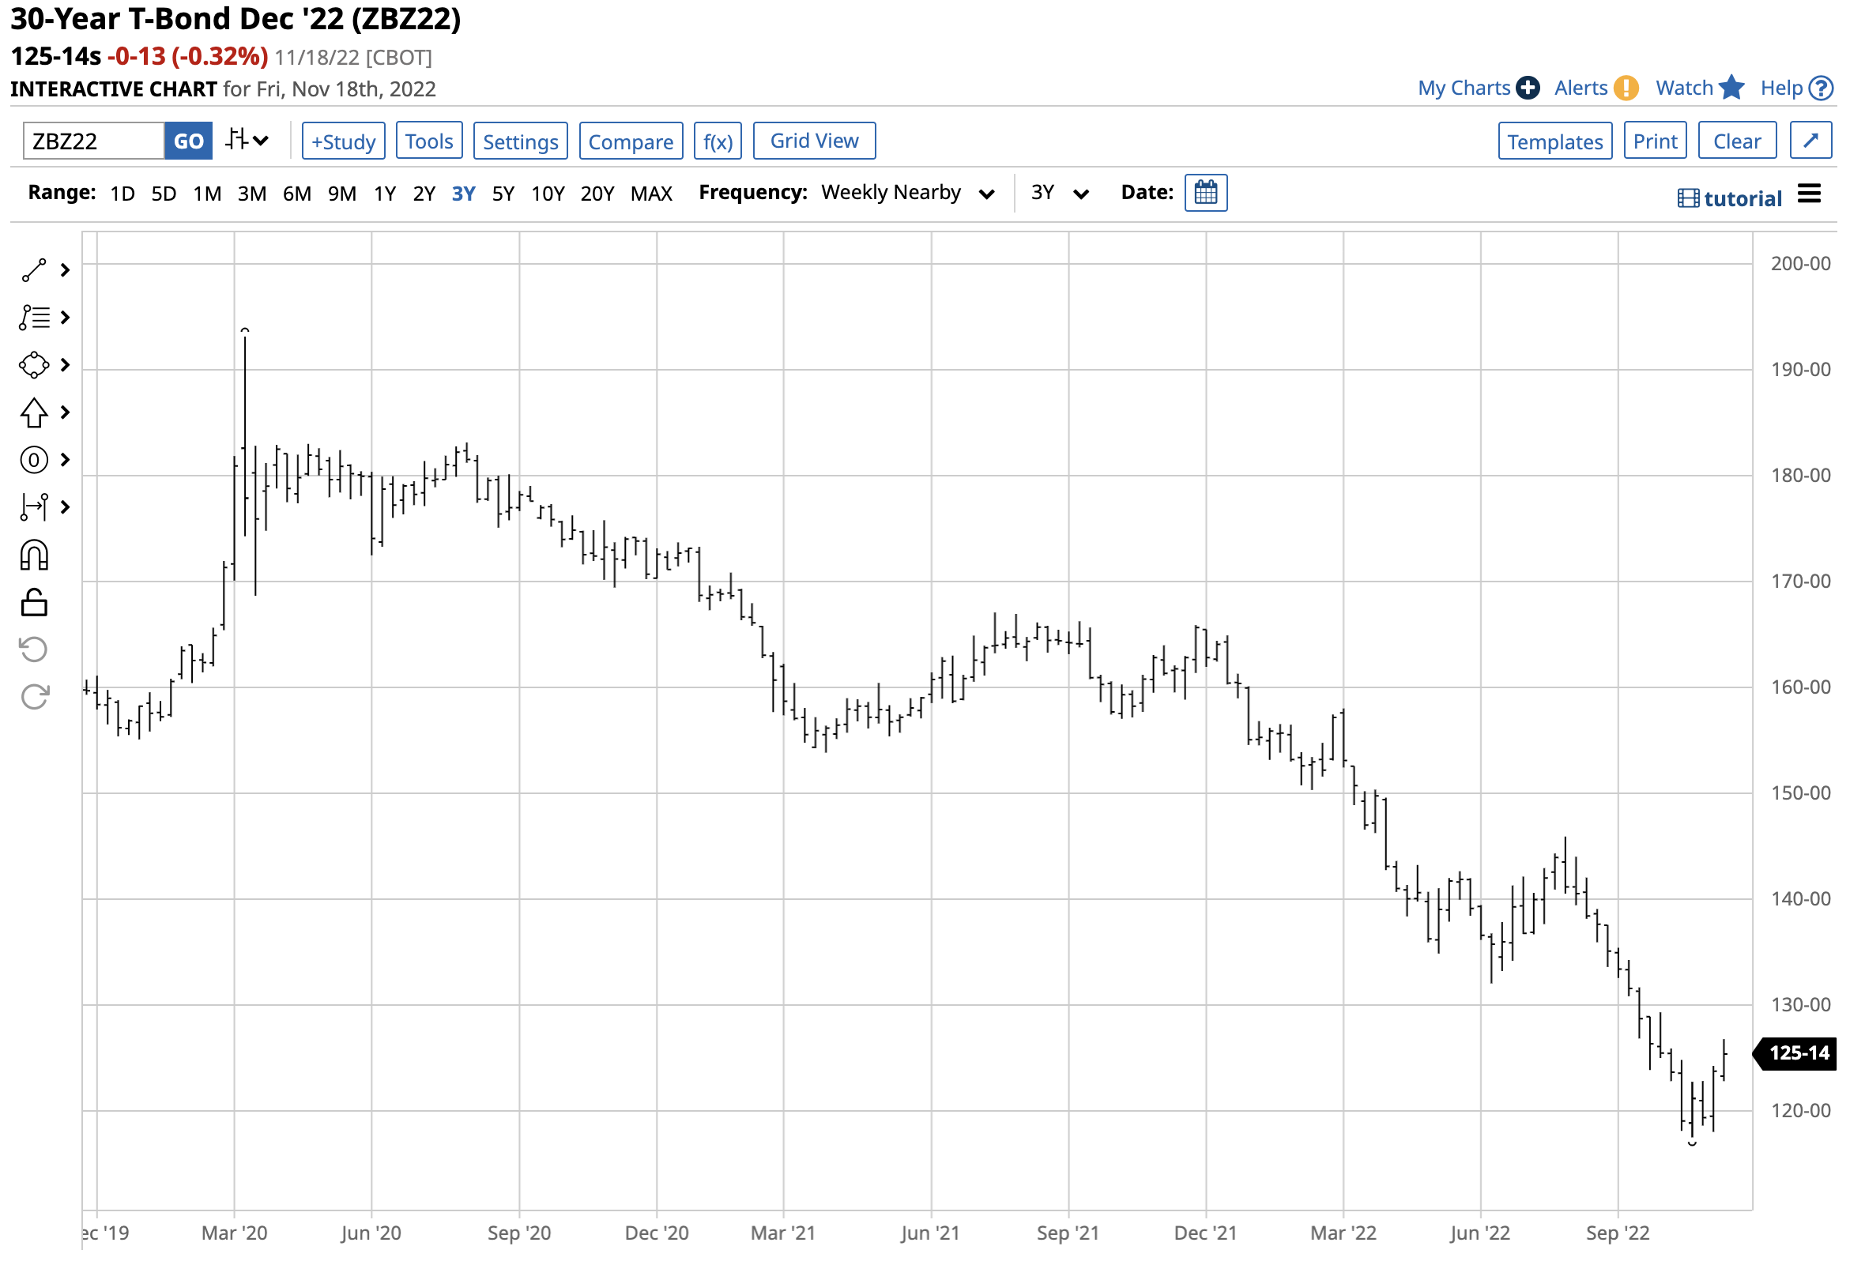Select the 5Y range

tap(504, 194)
